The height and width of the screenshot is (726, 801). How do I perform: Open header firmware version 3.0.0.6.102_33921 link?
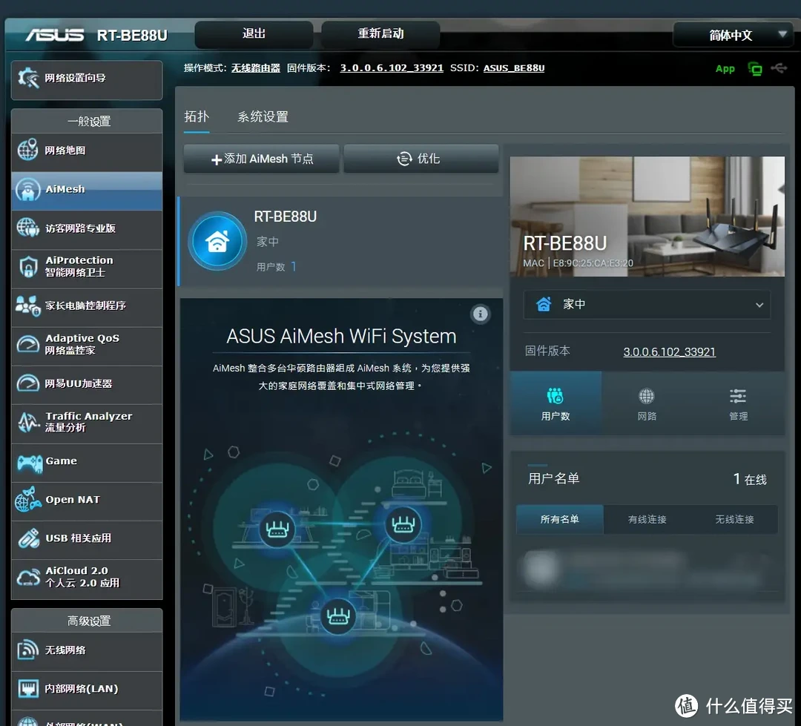[x=392, y=68]
